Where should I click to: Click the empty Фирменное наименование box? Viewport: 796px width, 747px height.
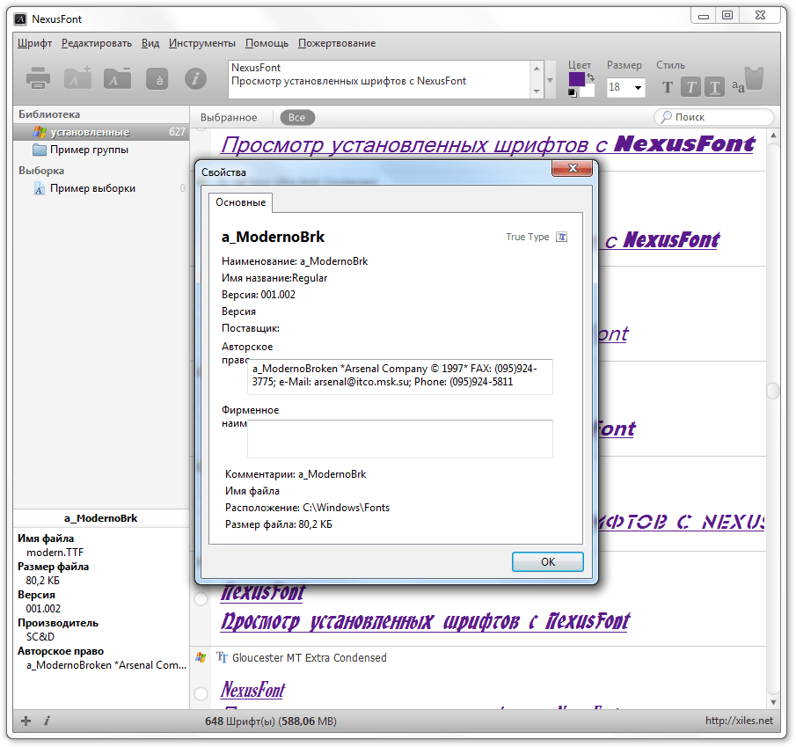point(399,439)
